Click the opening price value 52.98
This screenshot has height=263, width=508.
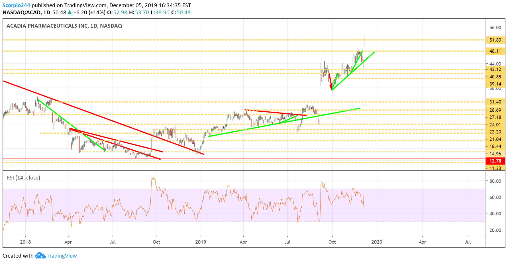tap(120, 13)
